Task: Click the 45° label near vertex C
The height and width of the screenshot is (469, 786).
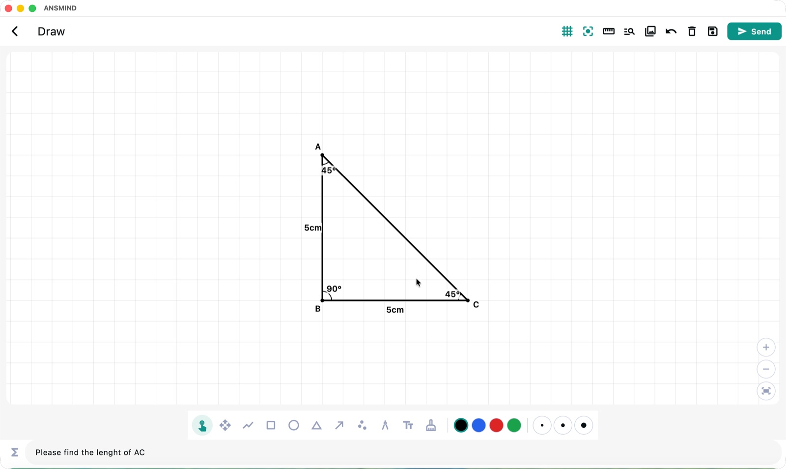Action: tap(452, 294)
